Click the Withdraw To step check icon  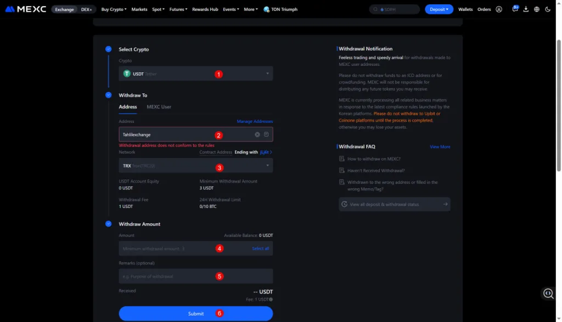click(108, 95)
